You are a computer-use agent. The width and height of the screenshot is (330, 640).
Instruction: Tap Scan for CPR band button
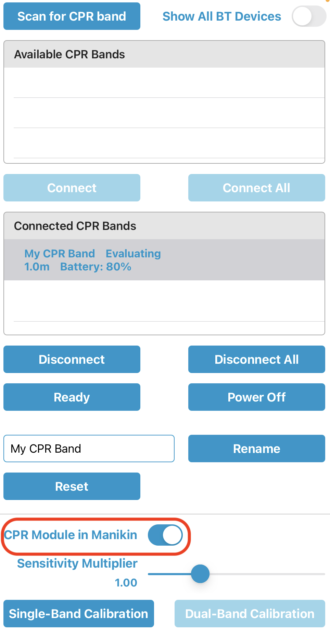[72, 16]
